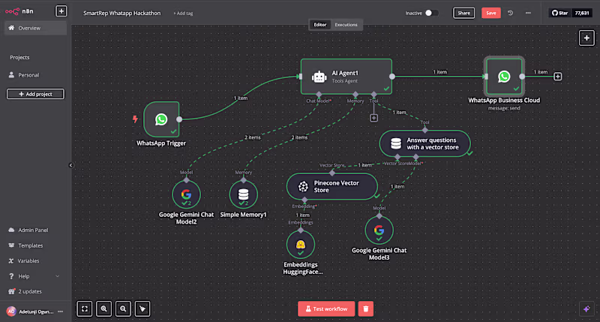Select Google Gemini Chat Model2 node
Image resolution: width=600 pixels, height=322 pixels.
coord(186,194)
